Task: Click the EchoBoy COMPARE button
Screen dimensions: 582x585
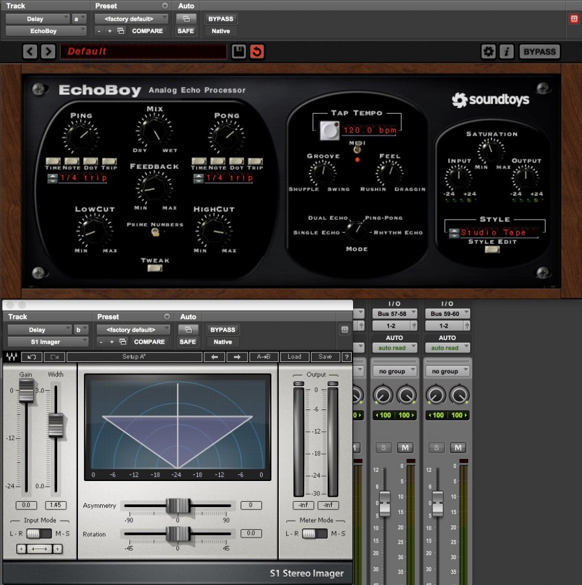Action: (149, 31)
